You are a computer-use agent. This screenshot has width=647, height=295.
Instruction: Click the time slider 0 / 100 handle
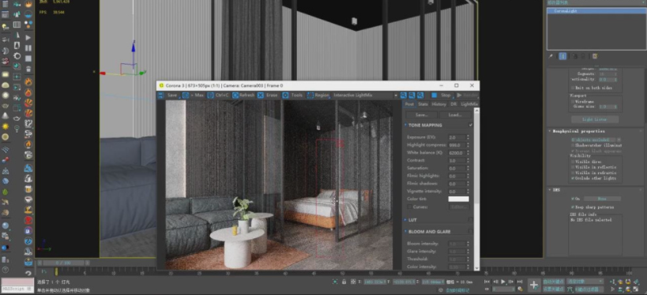coord(63,263)
